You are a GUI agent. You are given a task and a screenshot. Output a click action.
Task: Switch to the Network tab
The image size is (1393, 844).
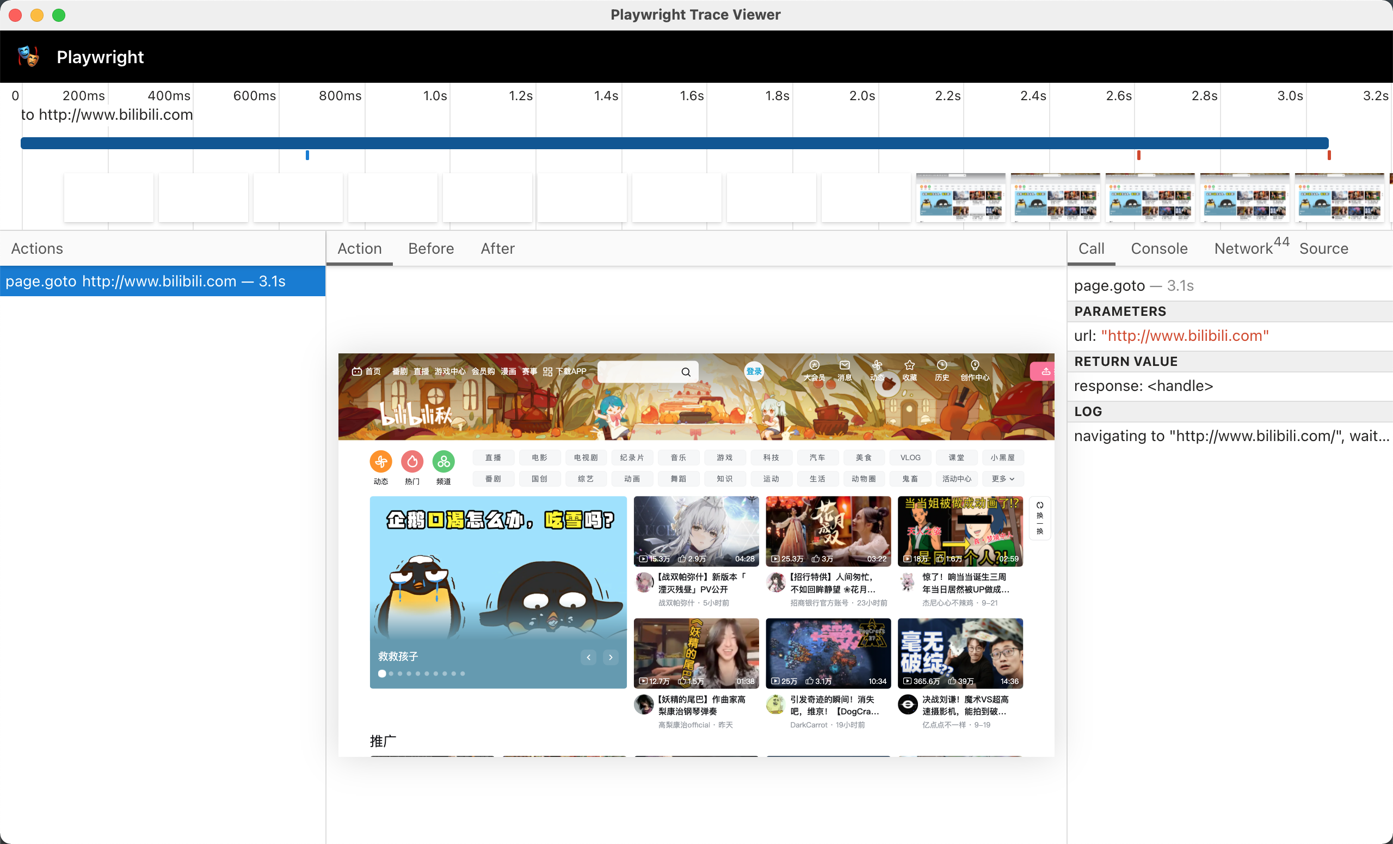tap(1244, 248)
